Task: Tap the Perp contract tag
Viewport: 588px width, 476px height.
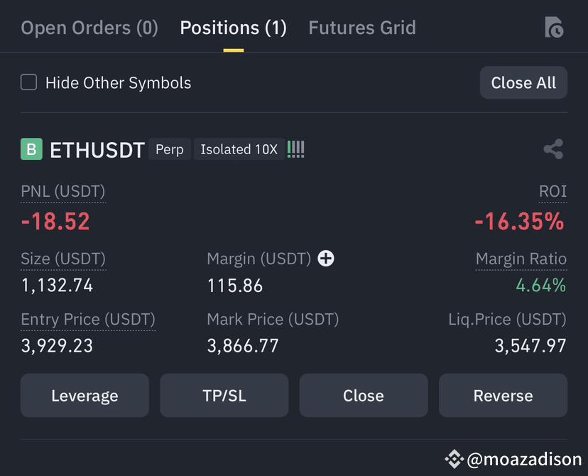Action: click(x=170, y=149)
